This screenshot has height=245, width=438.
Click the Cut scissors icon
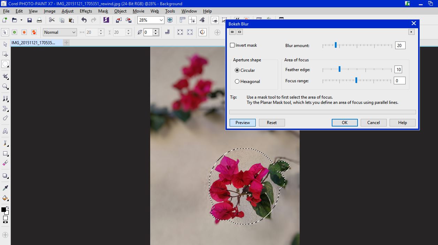(x=52, y=20)
